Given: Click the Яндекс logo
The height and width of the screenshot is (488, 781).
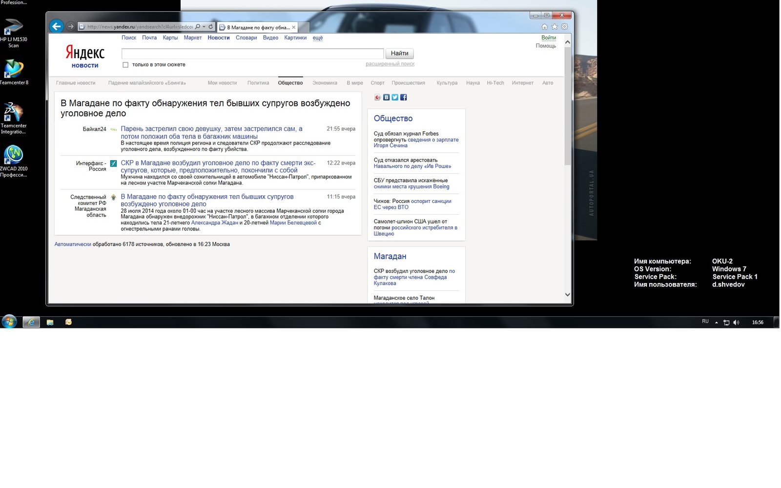Looking at the screenshot, I should pos(85,53).
